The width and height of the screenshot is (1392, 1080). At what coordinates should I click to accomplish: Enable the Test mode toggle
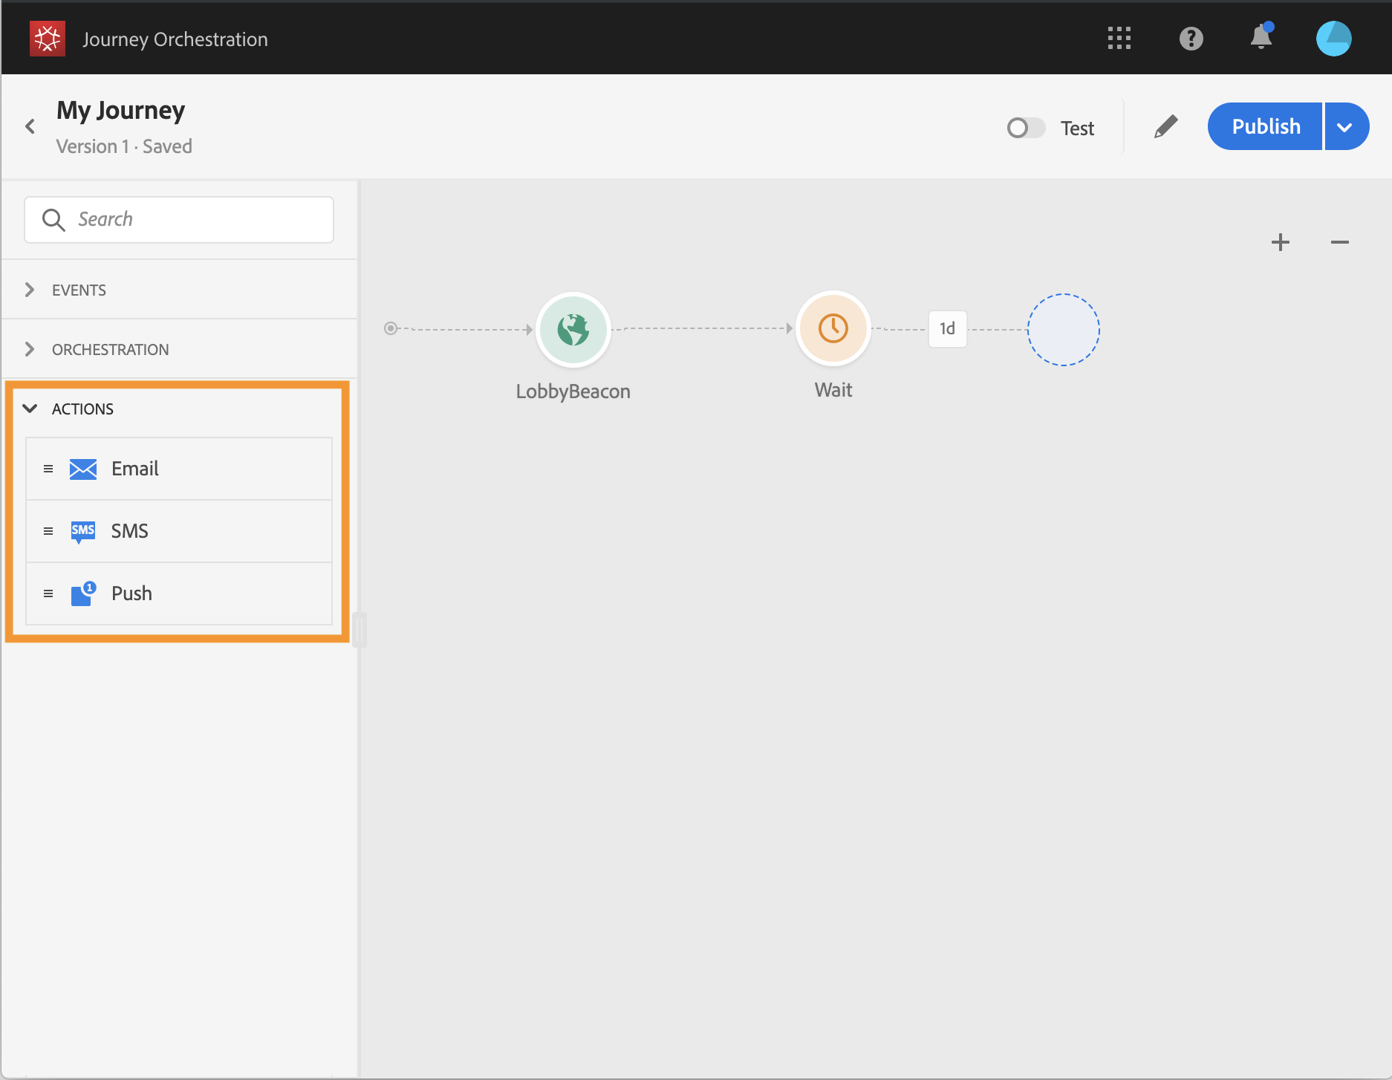click(1026, 128)
